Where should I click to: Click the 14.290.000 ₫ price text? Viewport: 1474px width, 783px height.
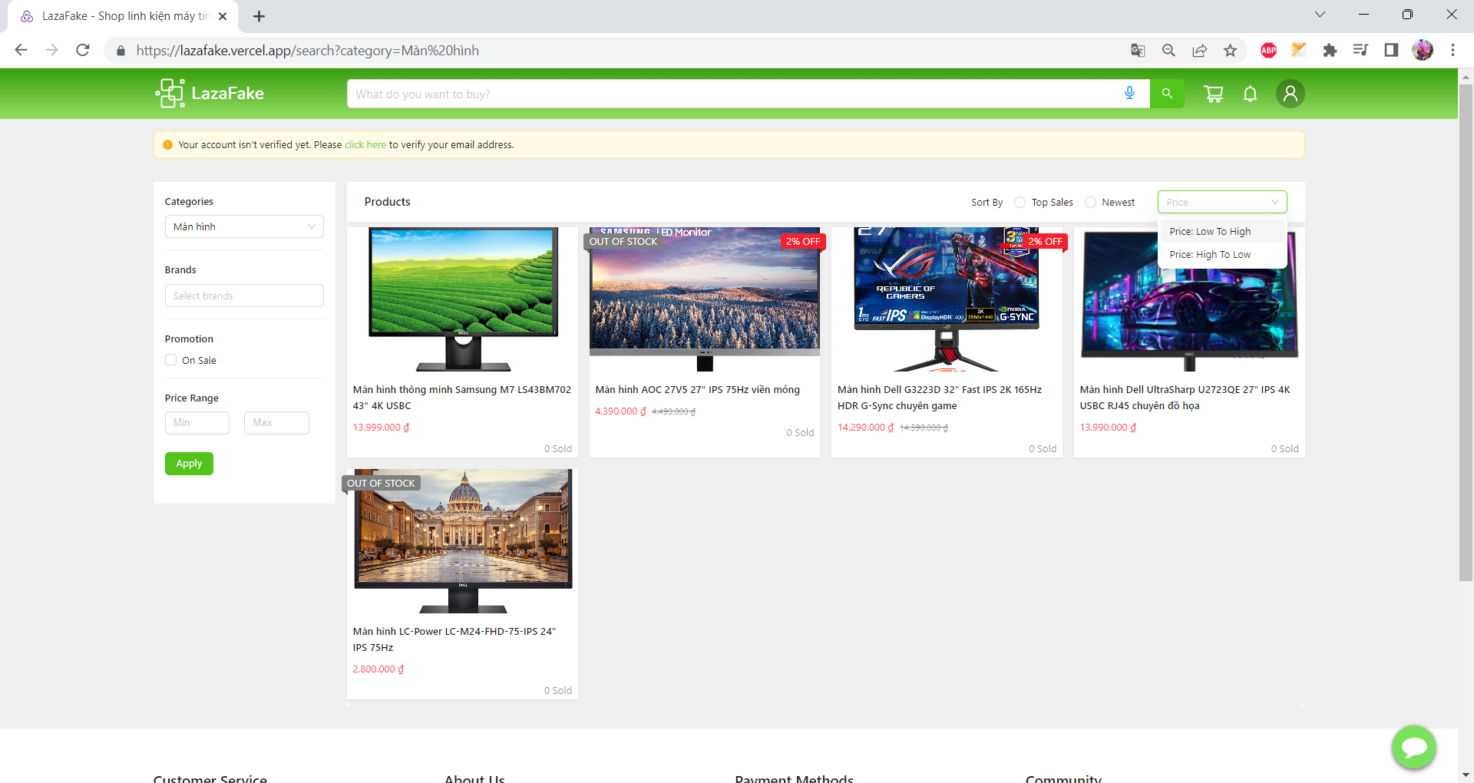[865, 428]
